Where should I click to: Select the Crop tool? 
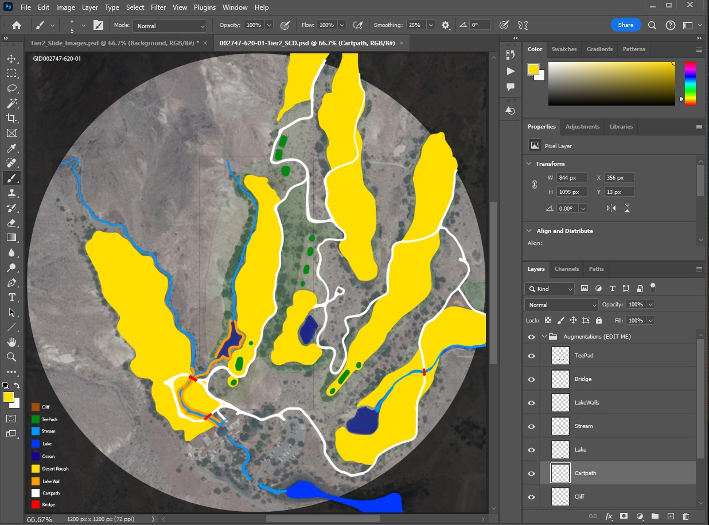11,118
